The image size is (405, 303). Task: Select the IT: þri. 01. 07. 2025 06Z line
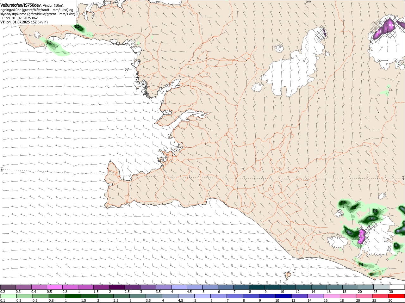click(x=19, y=18)
